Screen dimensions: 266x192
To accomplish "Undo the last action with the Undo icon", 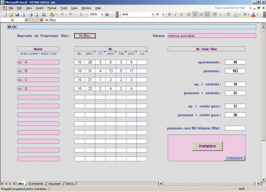I will (x=62, y=15).
